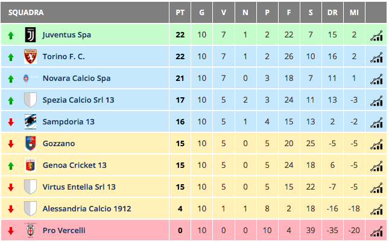Click the Sampdoria club crest

[30, 121]
